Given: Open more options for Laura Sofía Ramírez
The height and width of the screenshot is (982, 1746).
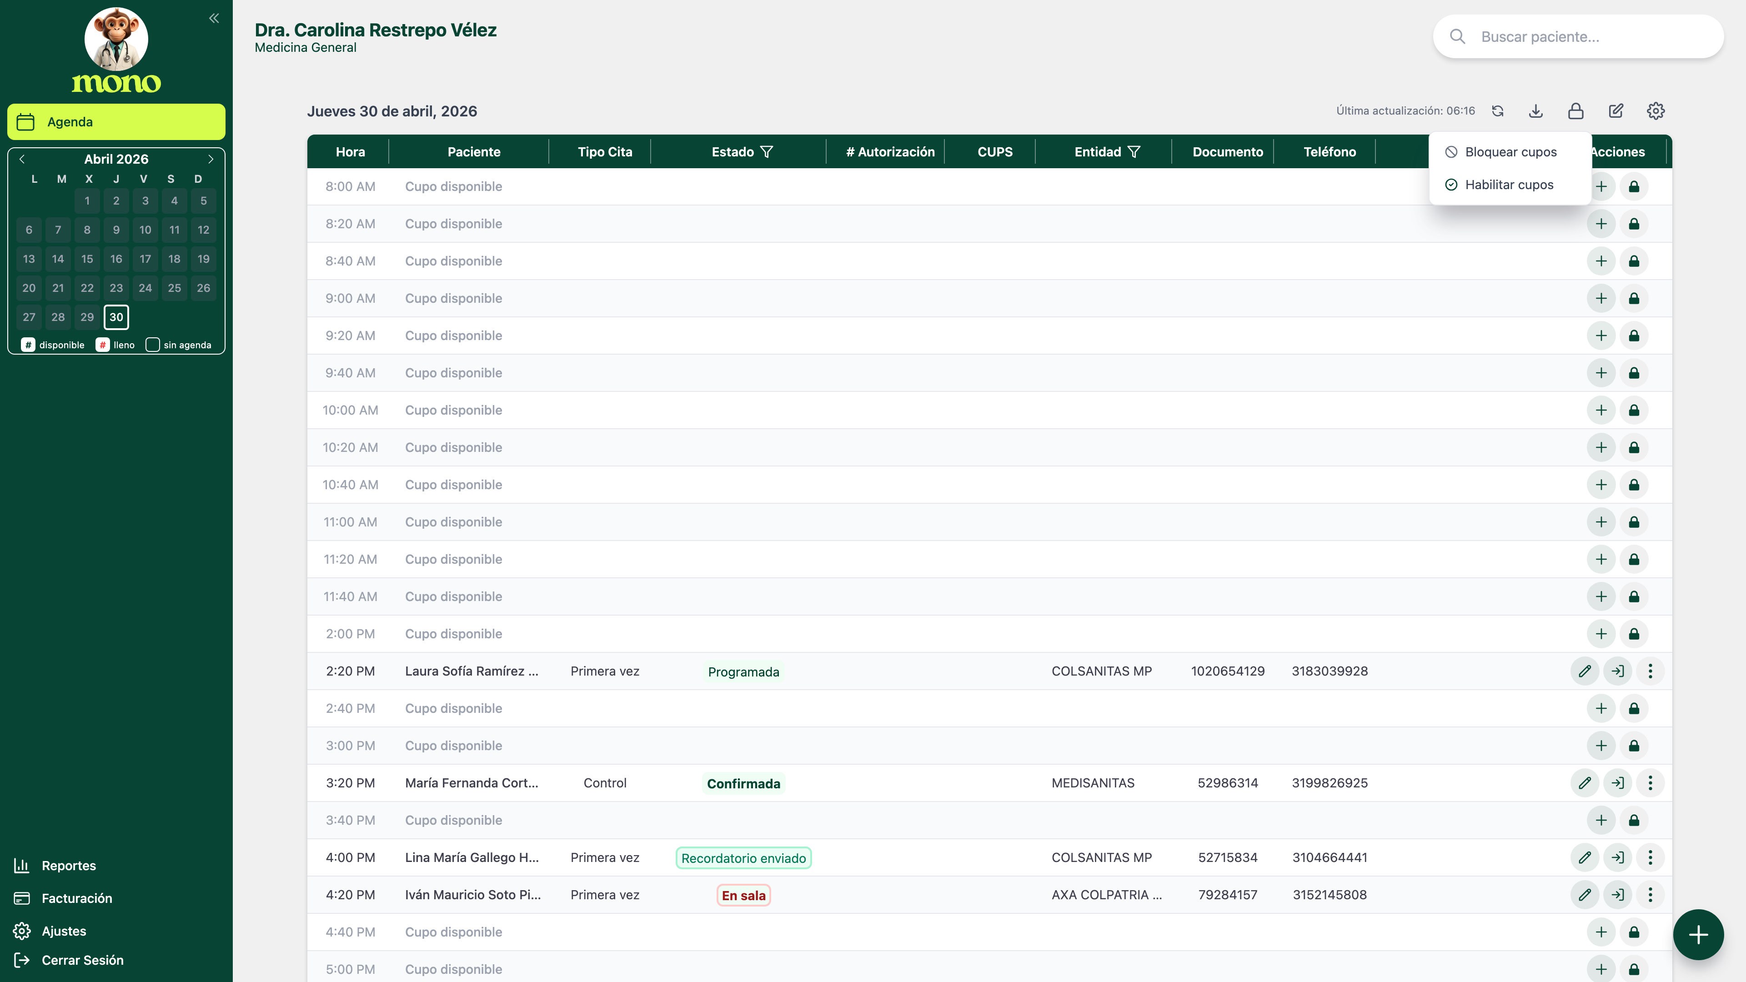Looking at the screenshot, I should [x=1651, y=671].
